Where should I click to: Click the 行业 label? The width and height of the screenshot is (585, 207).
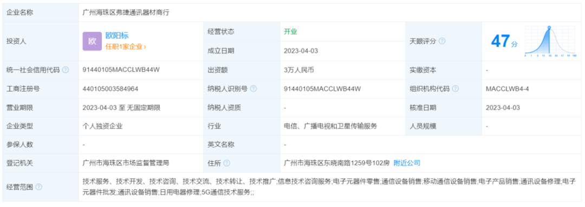[x=214, y=126]
